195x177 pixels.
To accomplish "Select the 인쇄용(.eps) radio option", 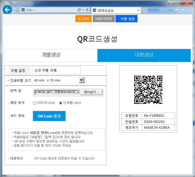I will (x=61, y=103).
